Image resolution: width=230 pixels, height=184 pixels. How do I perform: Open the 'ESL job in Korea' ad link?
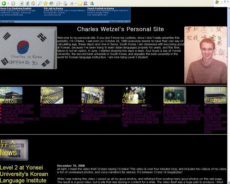tap(52, 8)
